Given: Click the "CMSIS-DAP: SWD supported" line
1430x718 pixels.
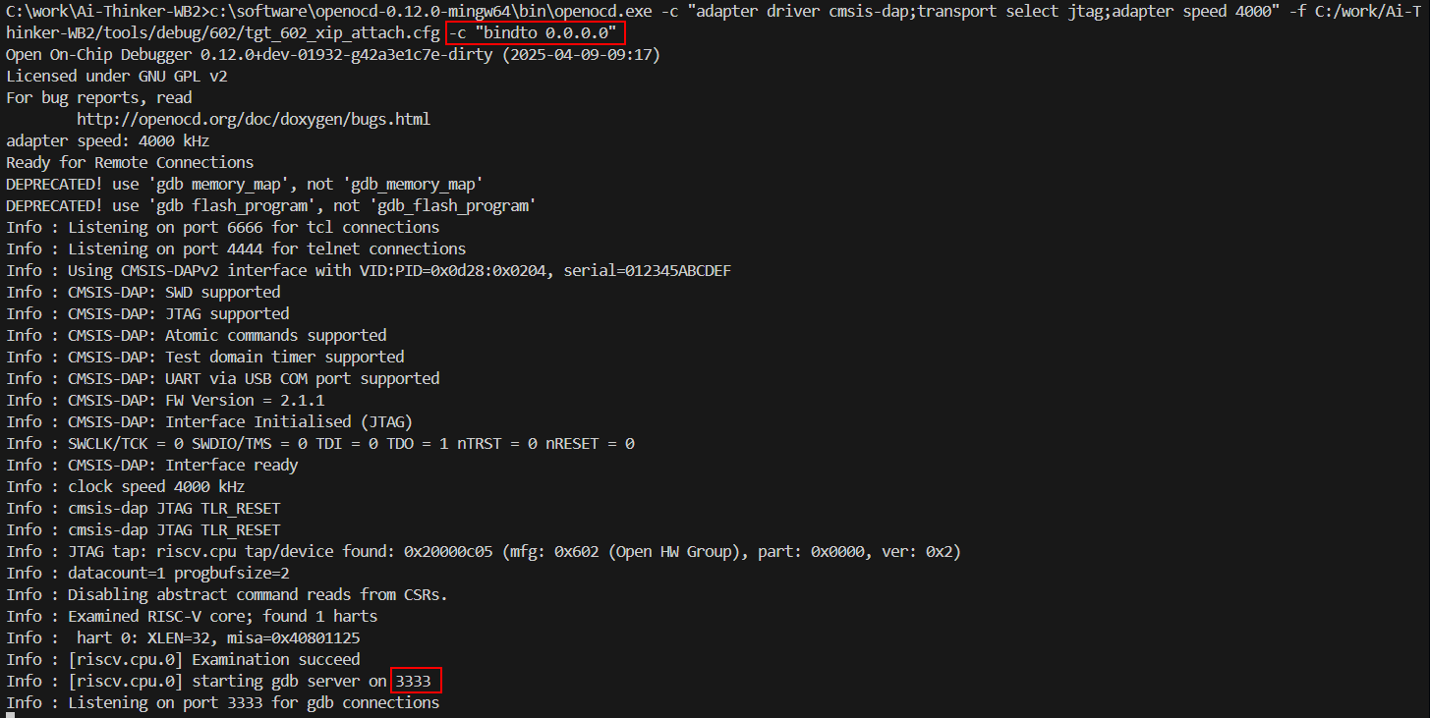Looking at the screenshot, I should point(143,293).
